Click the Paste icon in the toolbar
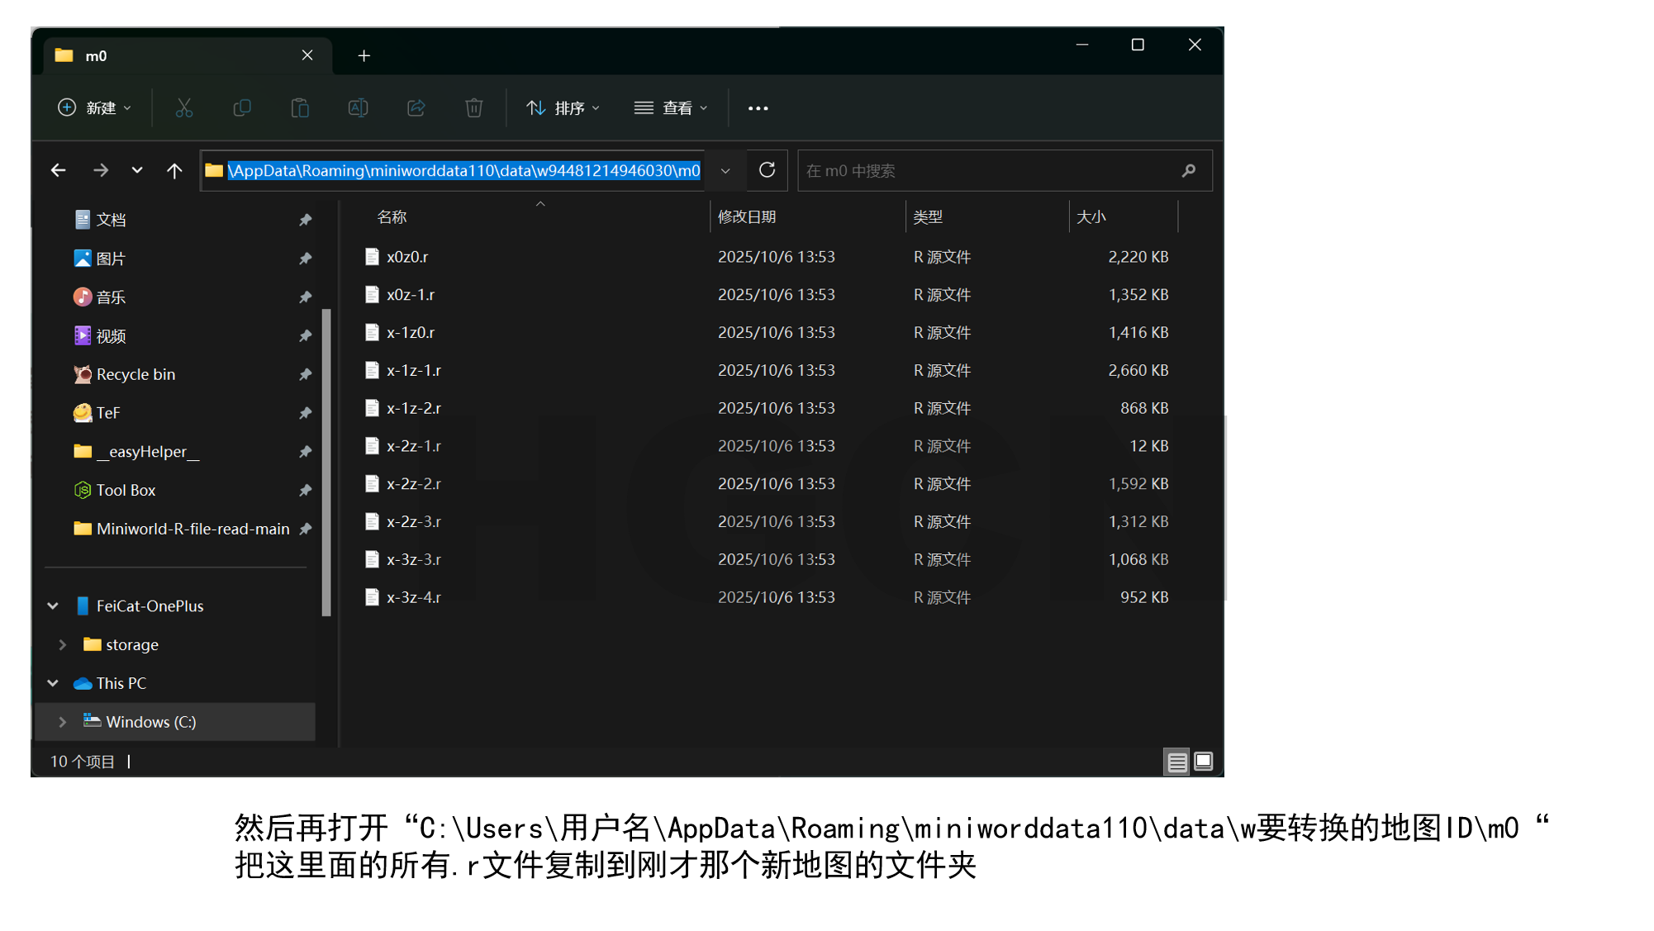 point(300,107)
